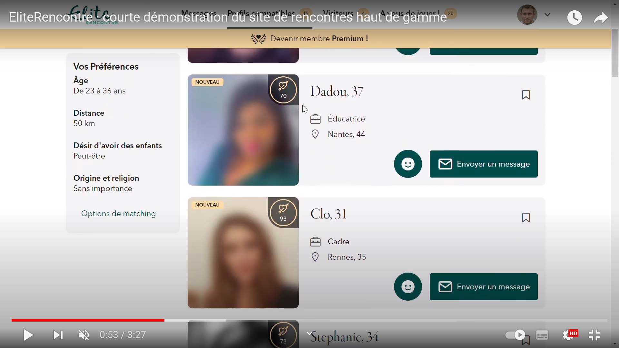The width and height of the screenshot is (619, 348).
Task: Open the Profils compatibles tab
Action: point(261,14)
